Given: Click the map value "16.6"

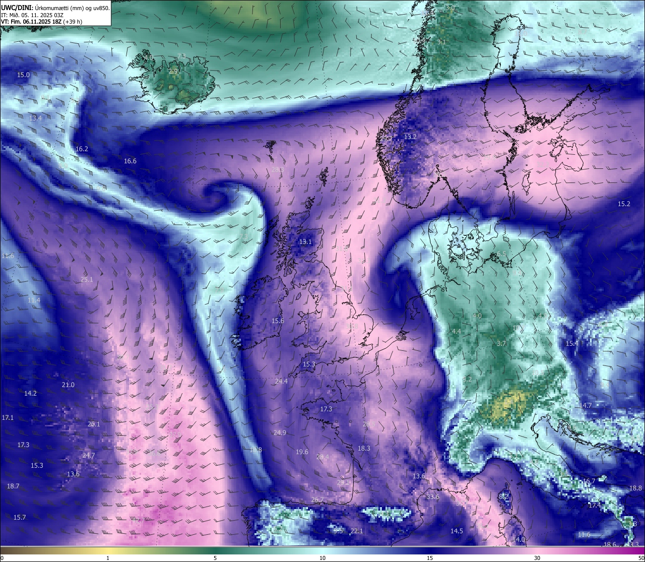Looking at the screenshot, I should click(x=130, y=161).
